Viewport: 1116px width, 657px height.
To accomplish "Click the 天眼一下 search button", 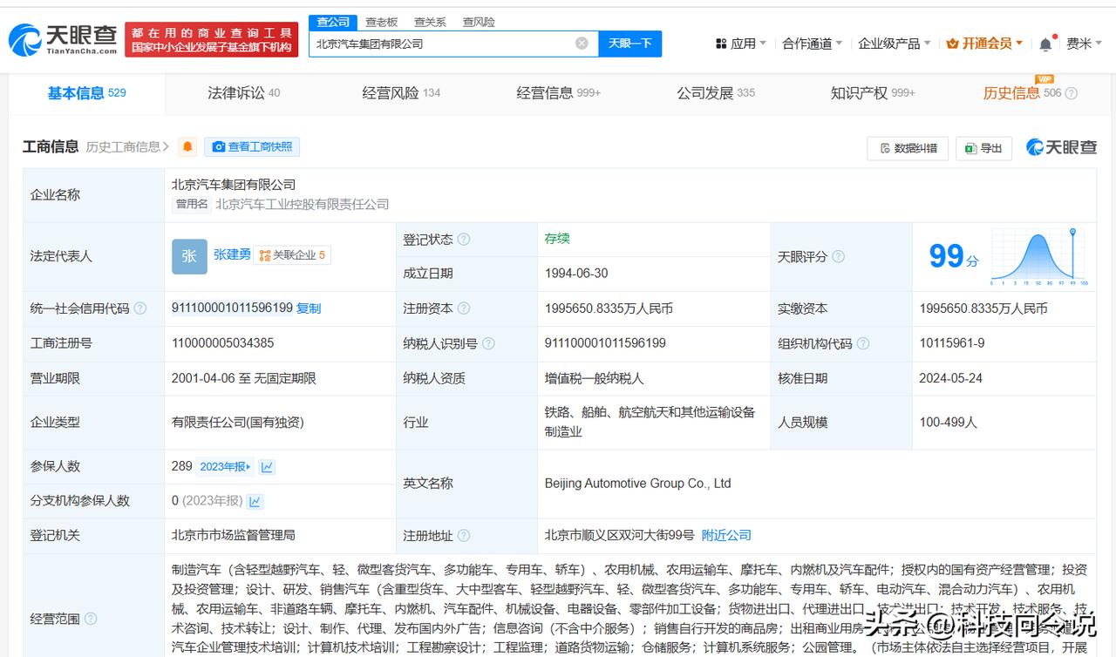I will point(629,44).
